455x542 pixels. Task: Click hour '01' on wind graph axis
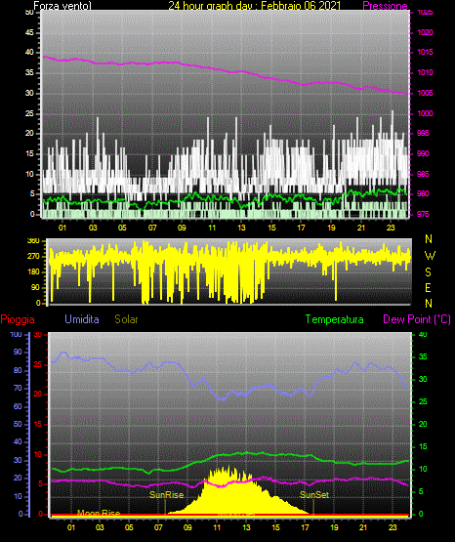click(62, 228)
